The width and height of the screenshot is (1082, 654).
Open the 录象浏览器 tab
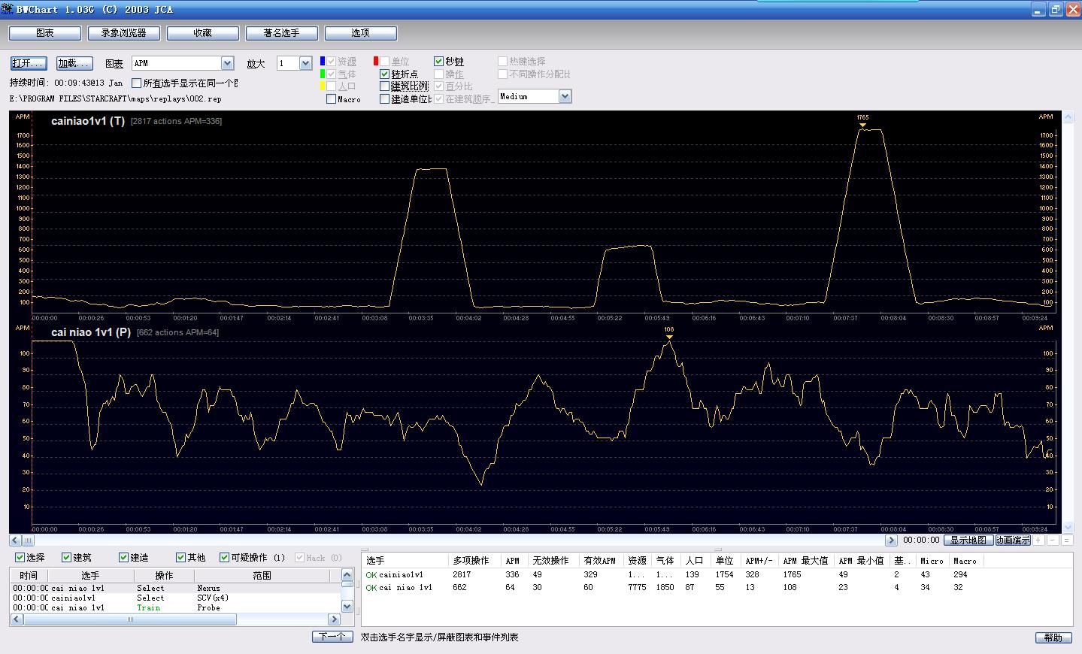123,33
